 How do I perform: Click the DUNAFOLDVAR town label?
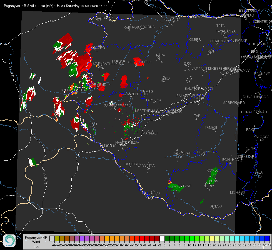point(254,112)
